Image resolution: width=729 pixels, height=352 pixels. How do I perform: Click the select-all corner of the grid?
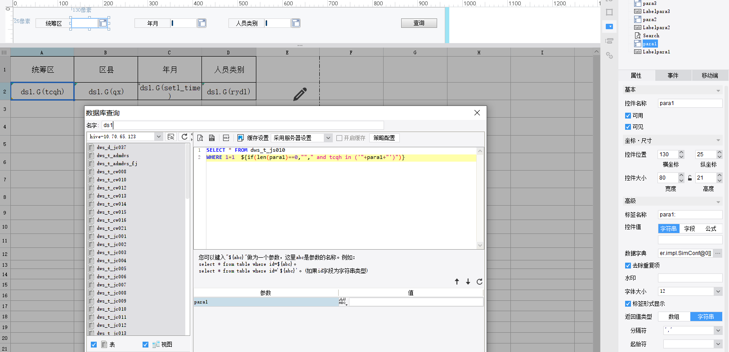point(4,52)
